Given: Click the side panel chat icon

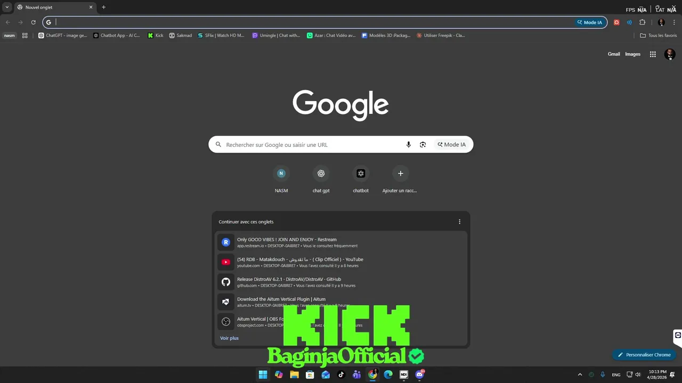Looking at the screenshot, I should [x=677, y=335].
